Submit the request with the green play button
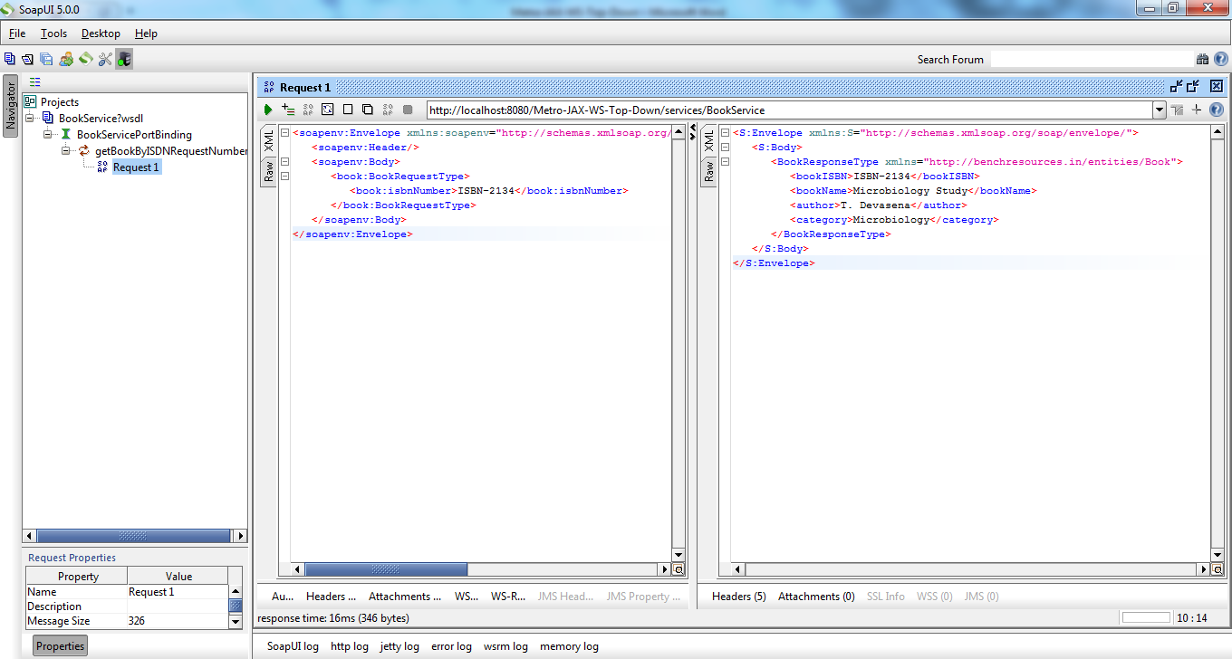 [x=268, y=110]
